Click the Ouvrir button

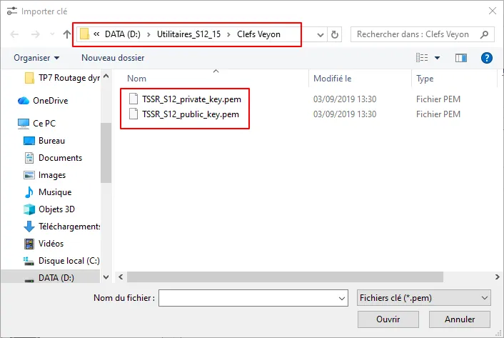[388, 319]
